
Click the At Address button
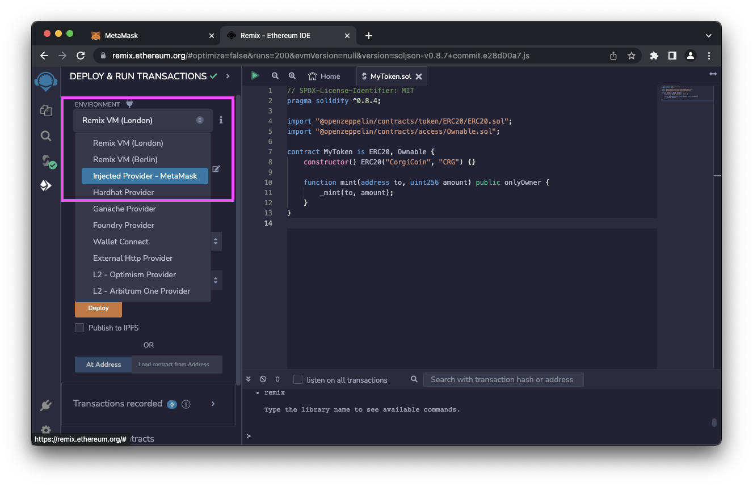[103, 365]
